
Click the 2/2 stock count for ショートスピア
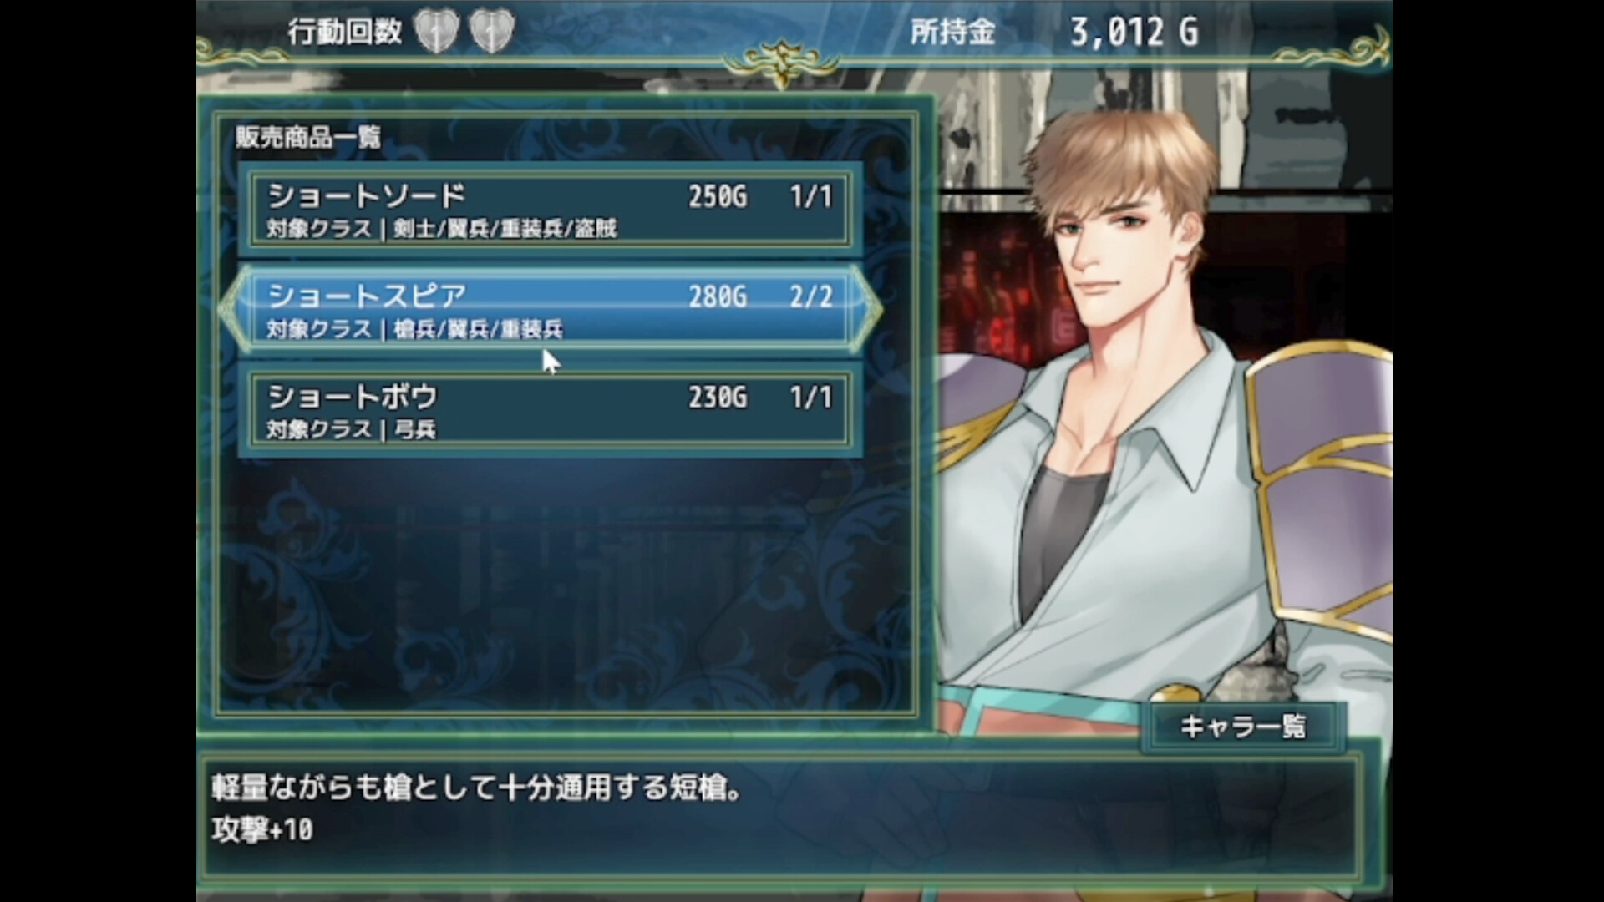(811, 296)
